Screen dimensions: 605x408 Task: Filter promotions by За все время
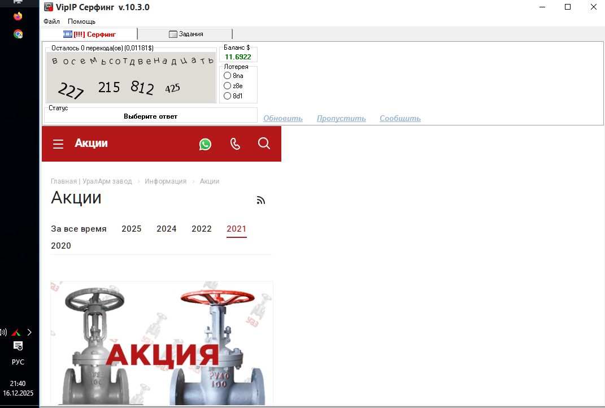pyautogui.click(x=79, y=228)
